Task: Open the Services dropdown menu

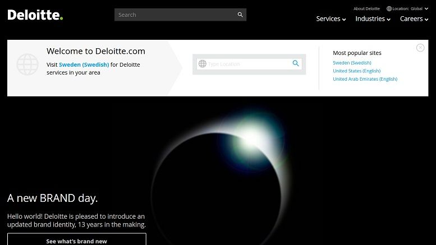Action: pyautogui.click(x=331, y=19)
